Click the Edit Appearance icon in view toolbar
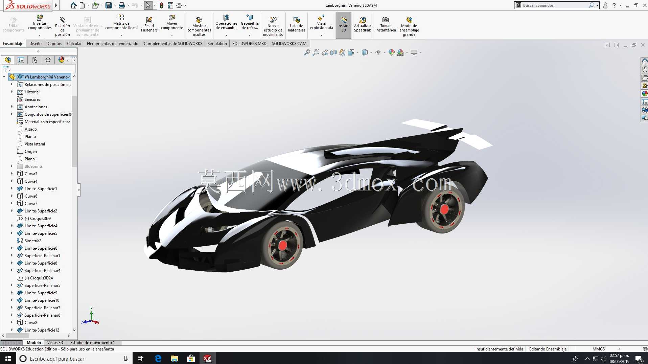Image resolution: width=648 pixels, height=364 pixels. click(x=391, y=52)
